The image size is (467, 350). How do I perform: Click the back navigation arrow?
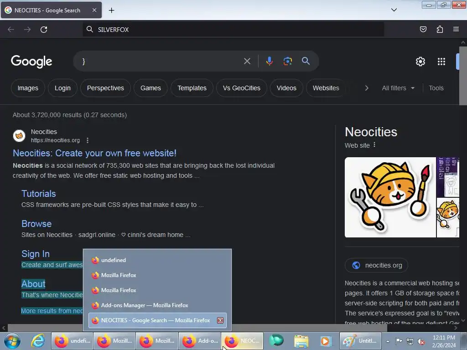11,30
